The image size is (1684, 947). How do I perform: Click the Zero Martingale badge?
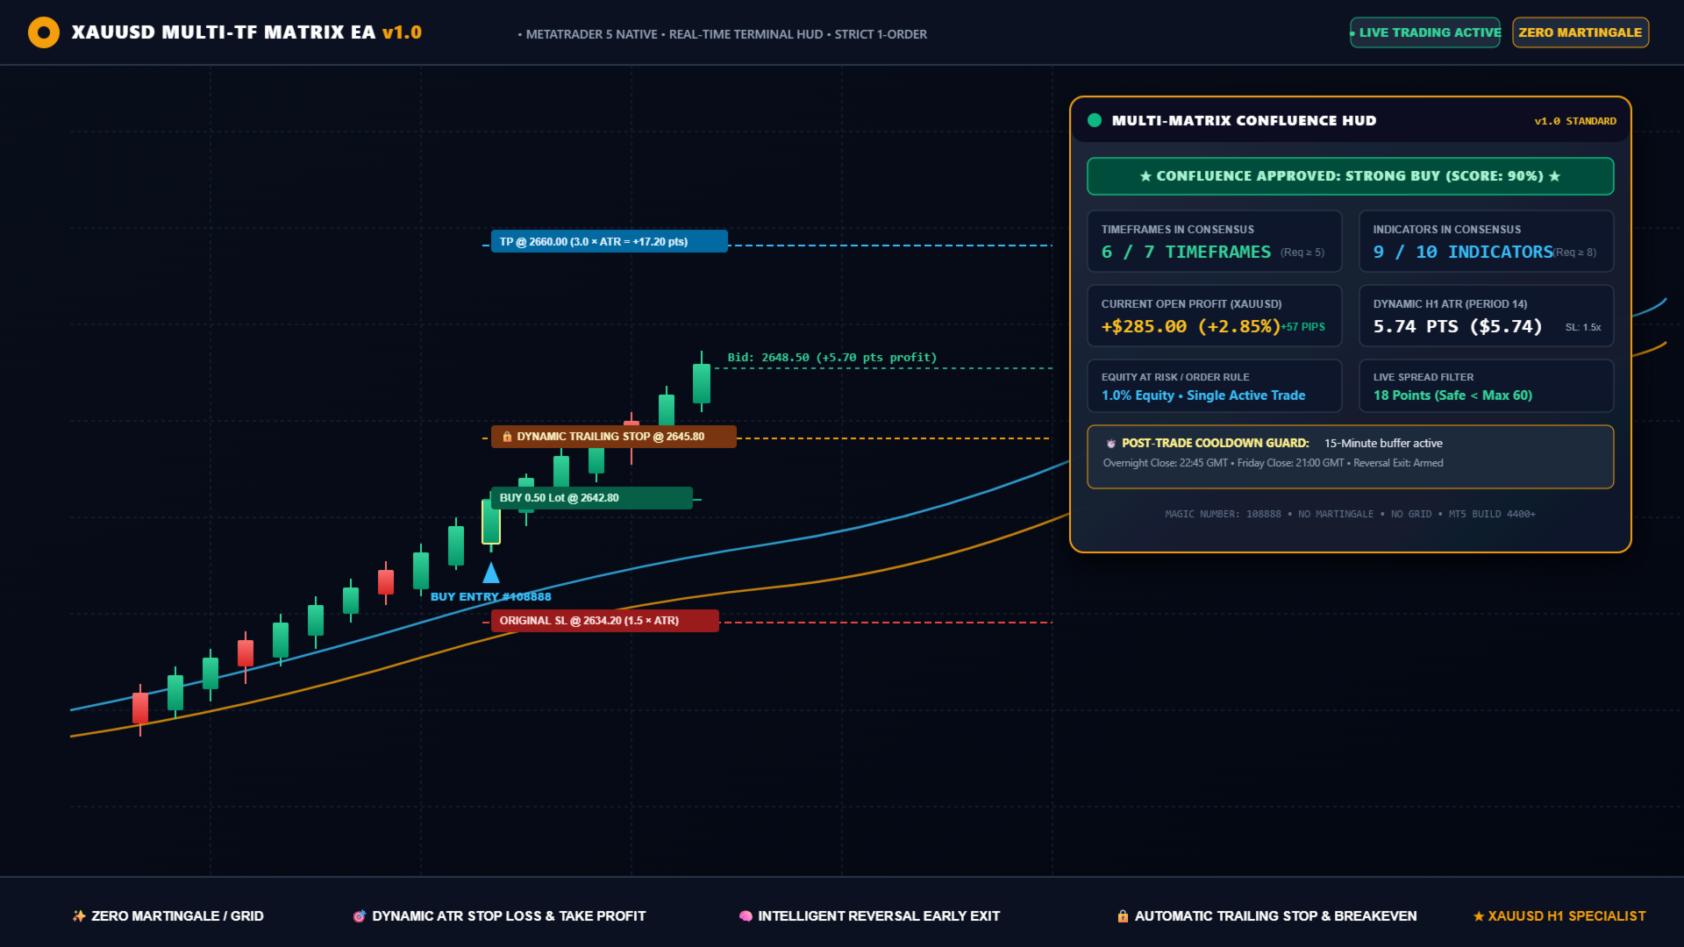(x=1581, y=32)
